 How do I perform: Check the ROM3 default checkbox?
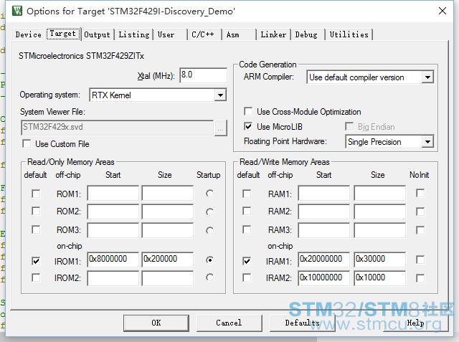pyautogui.click(x=36, y=229)
